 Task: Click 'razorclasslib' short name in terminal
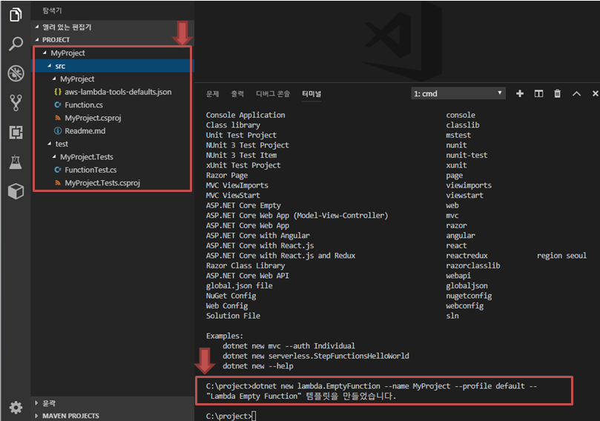(x=473, y=265)
